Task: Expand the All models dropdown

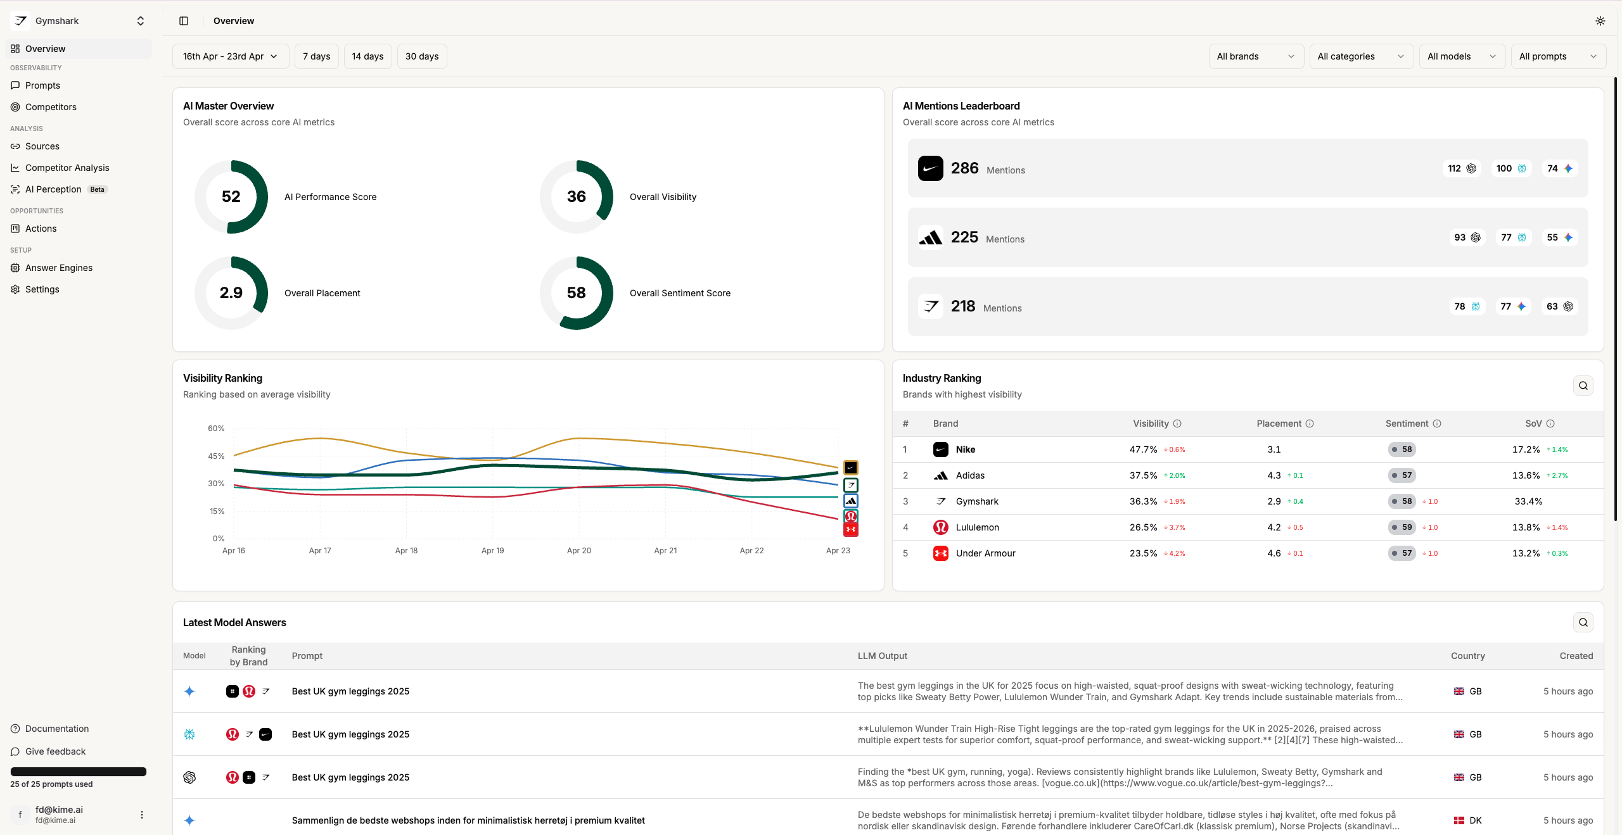Action: [x=1462, y=56]
